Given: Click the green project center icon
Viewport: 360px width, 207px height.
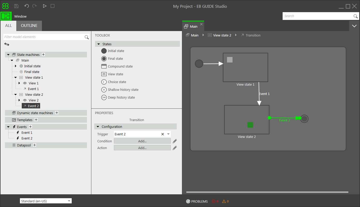Looking at the screenshot, I should (x=6, y=16).
